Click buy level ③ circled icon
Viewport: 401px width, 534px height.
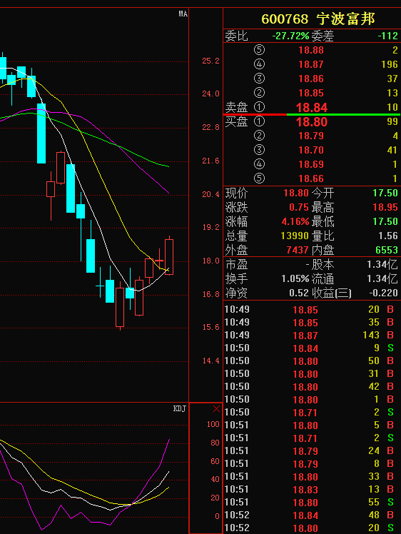(259, 150)
